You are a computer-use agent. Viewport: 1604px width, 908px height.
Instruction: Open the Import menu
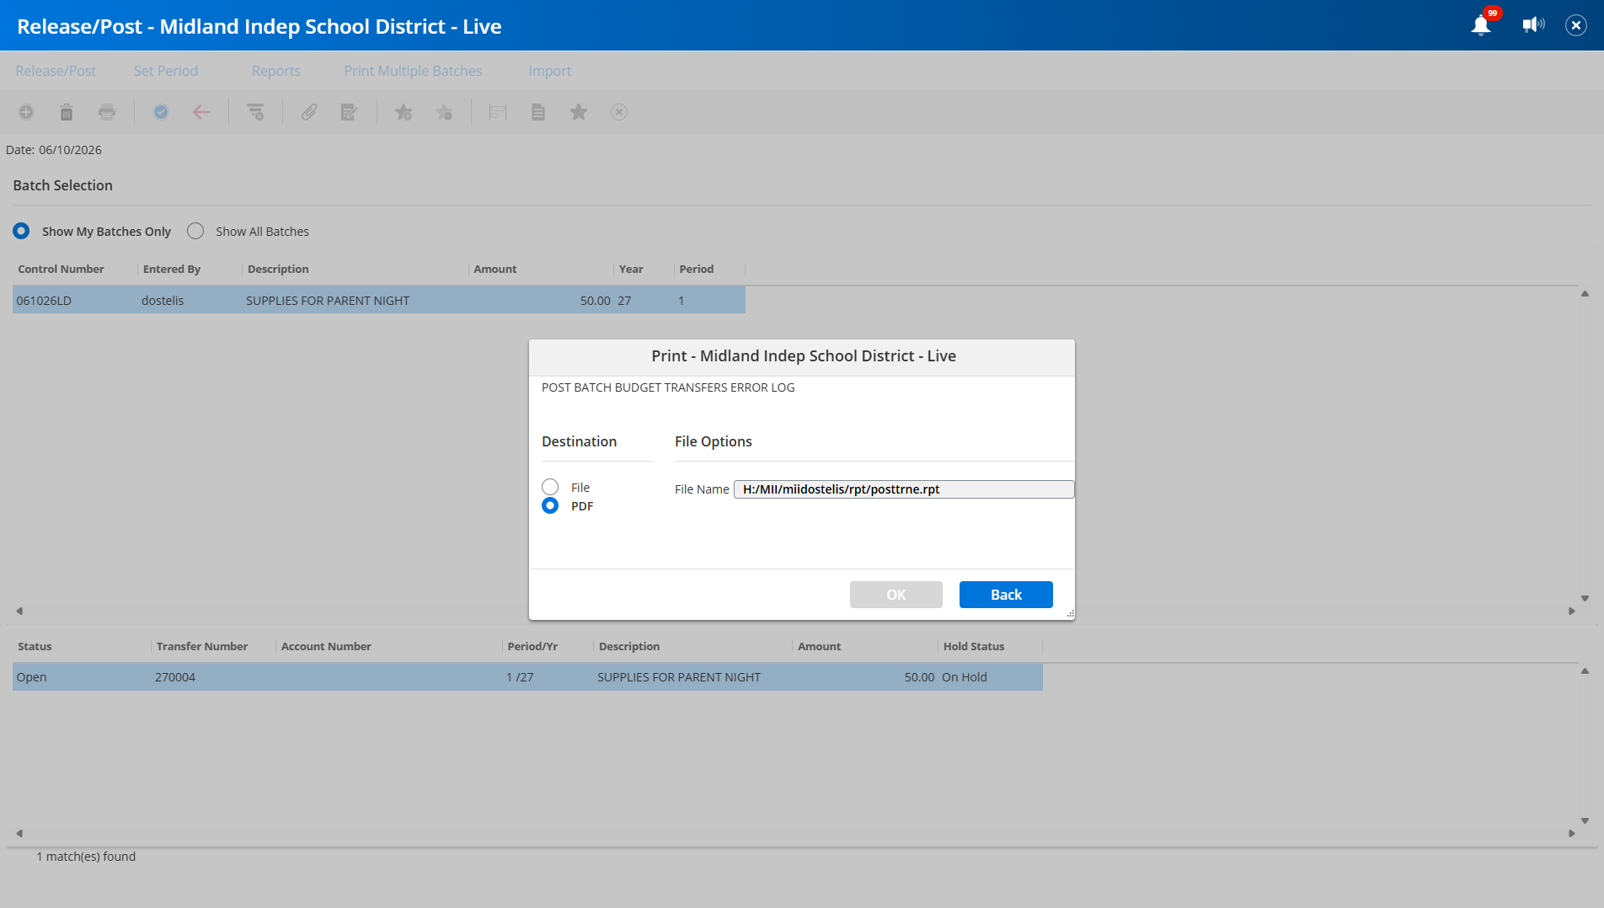pos(550,71)
